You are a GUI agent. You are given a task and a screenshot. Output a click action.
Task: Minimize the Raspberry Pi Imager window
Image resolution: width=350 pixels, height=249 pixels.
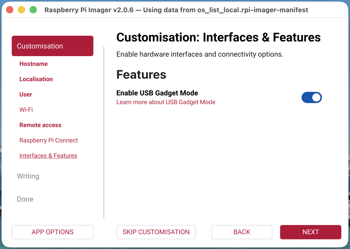[x=21, y=10]
